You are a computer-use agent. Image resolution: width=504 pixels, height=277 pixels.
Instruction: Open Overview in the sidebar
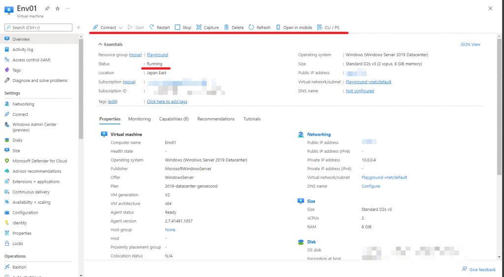(38, 39)
